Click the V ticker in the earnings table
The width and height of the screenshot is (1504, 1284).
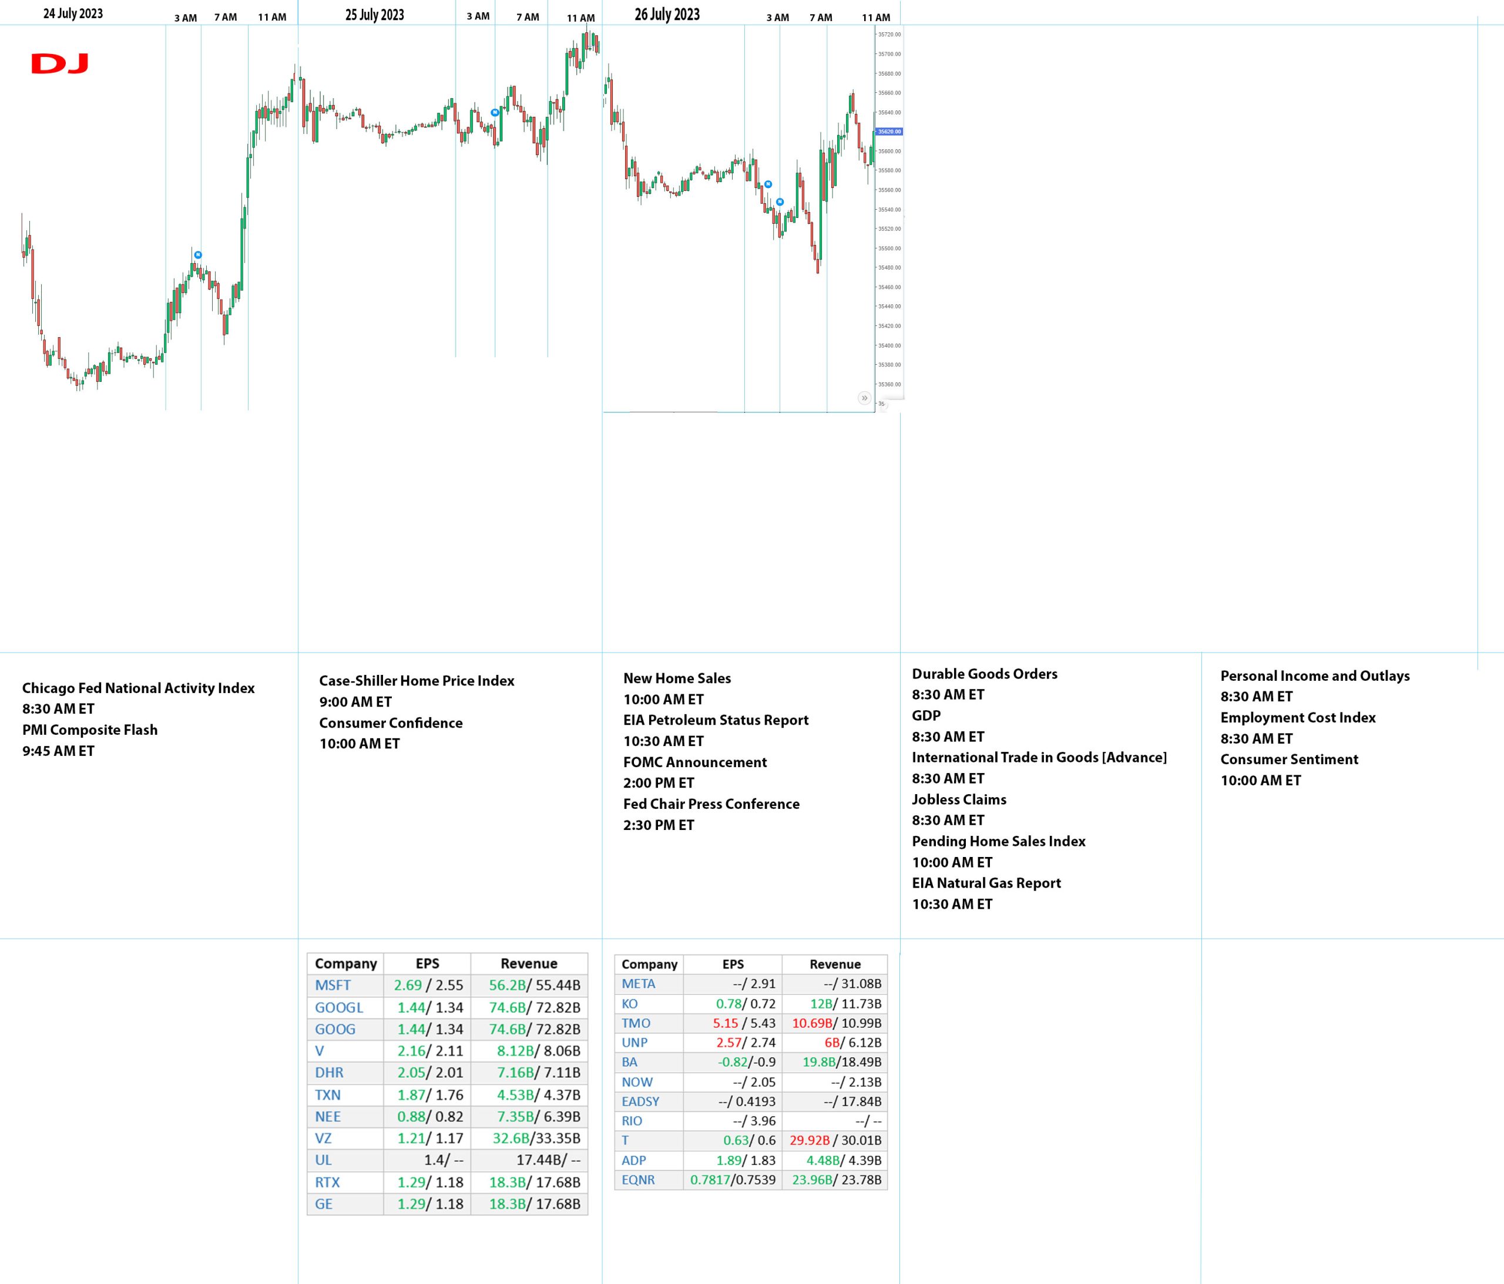pyautogui.click(x=320, y=1051)
